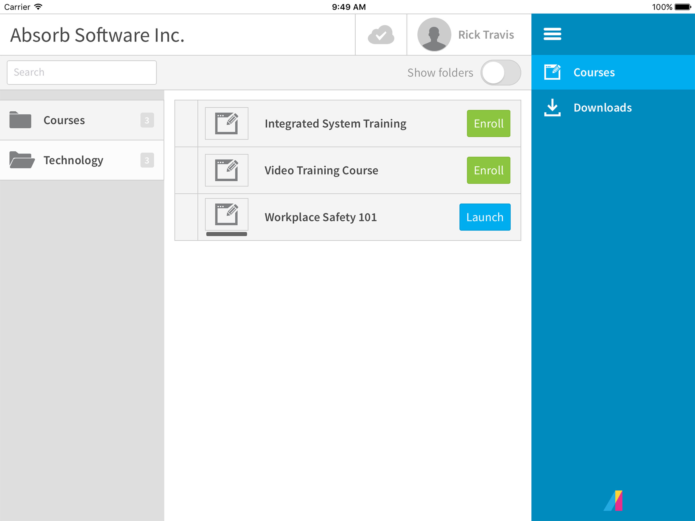
Task: Tap the 9:49 AM clock
Action: point(349,7)
